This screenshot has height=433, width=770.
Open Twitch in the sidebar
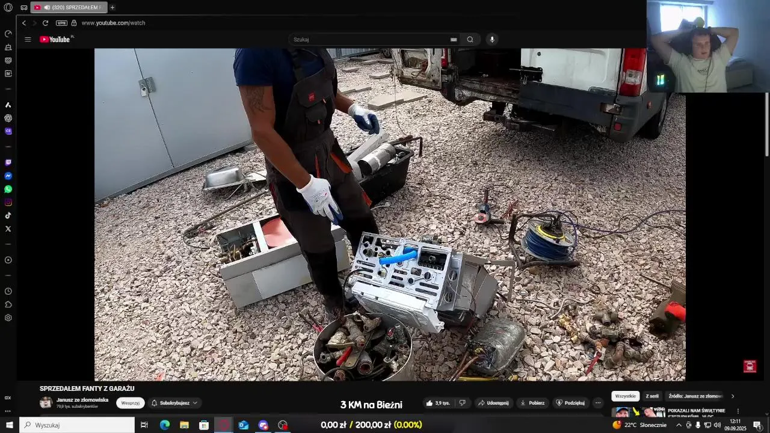8,162
